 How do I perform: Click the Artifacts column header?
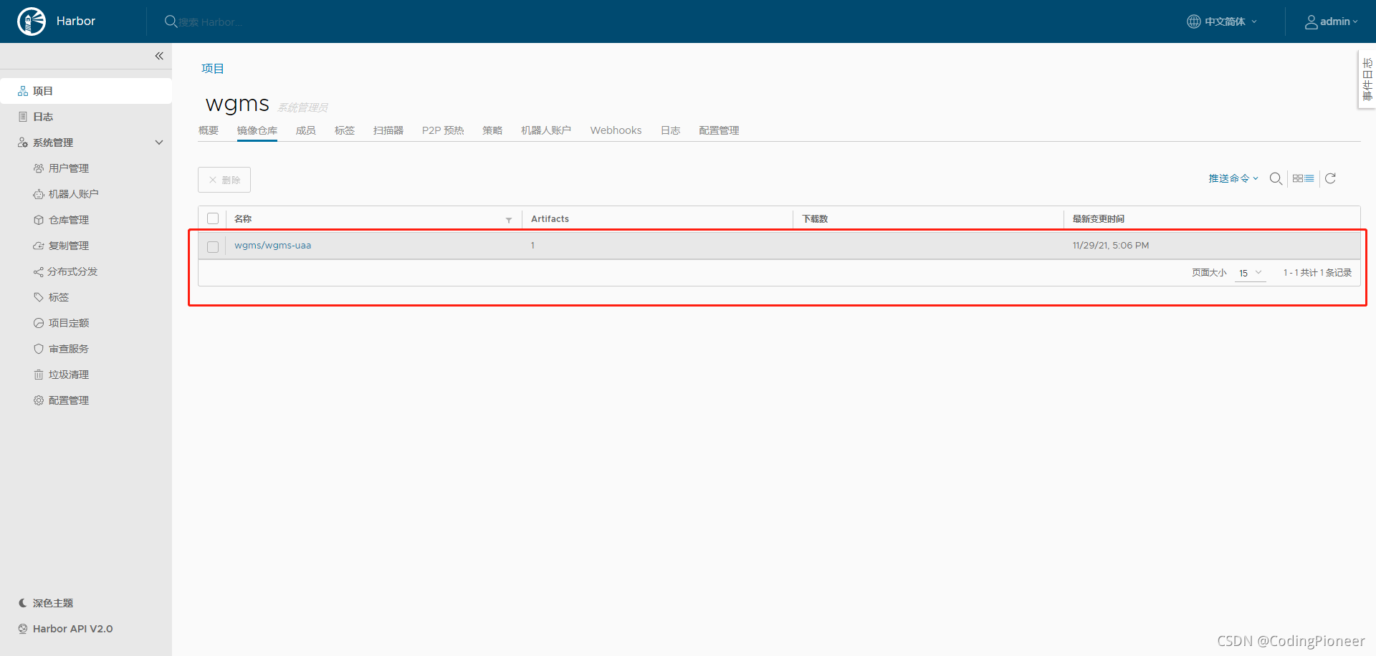tap(550, 219)
